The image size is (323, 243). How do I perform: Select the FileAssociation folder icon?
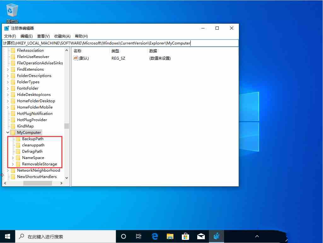click(13, 50)
